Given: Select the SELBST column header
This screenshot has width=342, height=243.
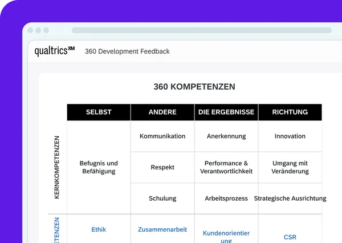Looking at the screenshot, I should click(99, 112).
